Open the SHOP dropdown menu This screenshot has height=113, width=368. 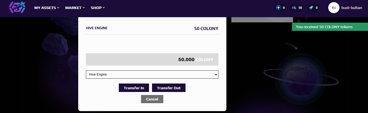98,8
